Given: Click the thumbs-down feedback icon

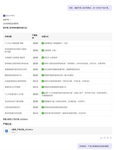Looking at the screenshot, I should [x=105, y=138].
